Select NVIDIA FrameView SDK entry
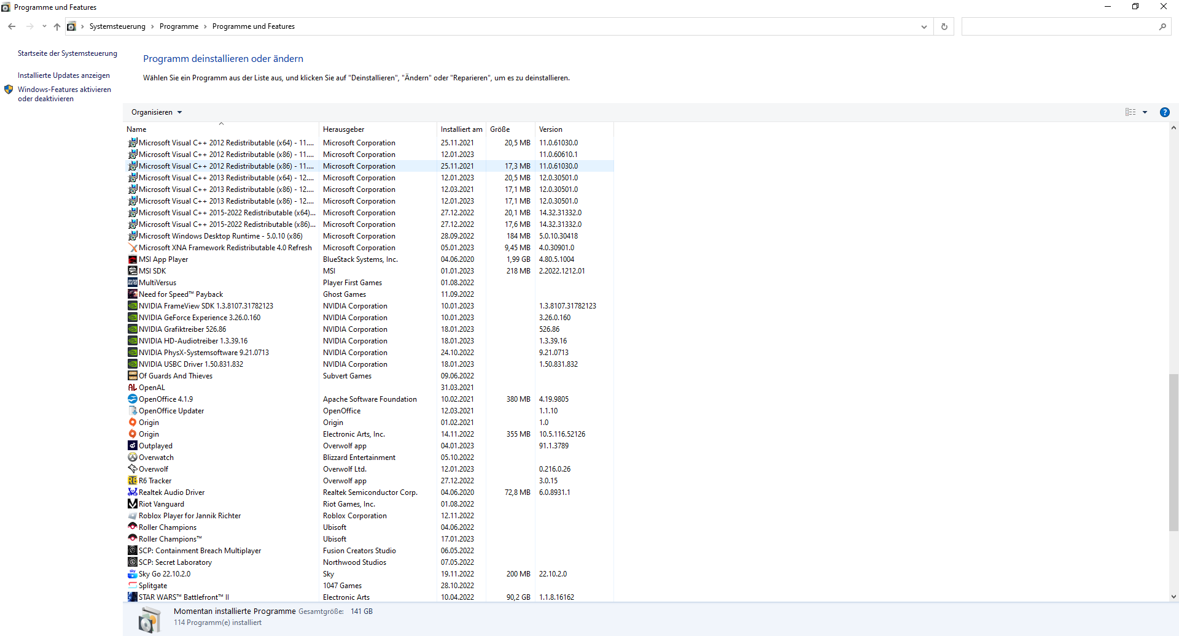This screenshot has width=1179, height=636. (x=370, y=306)
